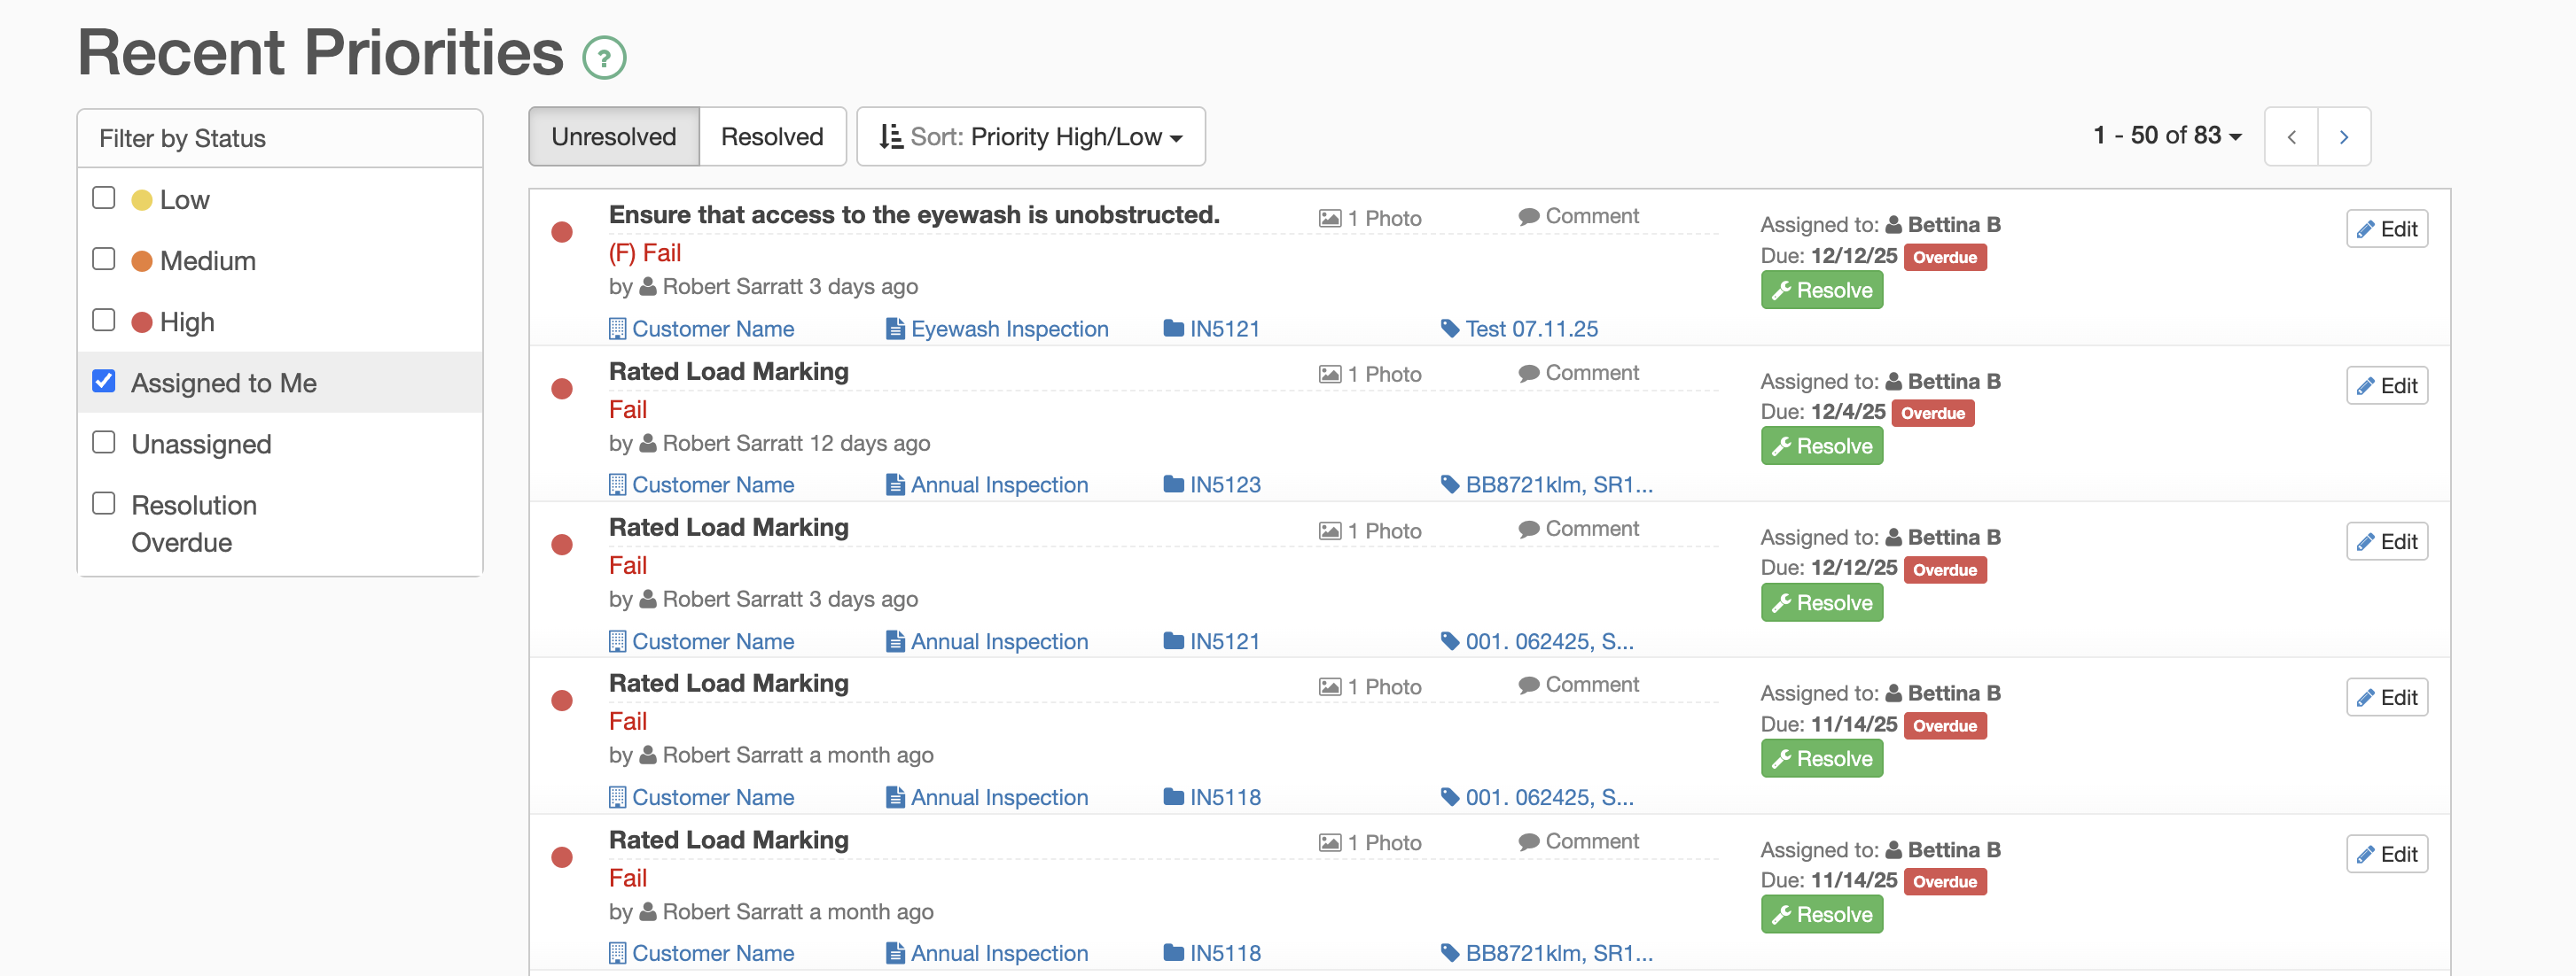Open photo icon on eyewash item
The width and height of the screenshot is (2576, 976).
point(1329,218)
